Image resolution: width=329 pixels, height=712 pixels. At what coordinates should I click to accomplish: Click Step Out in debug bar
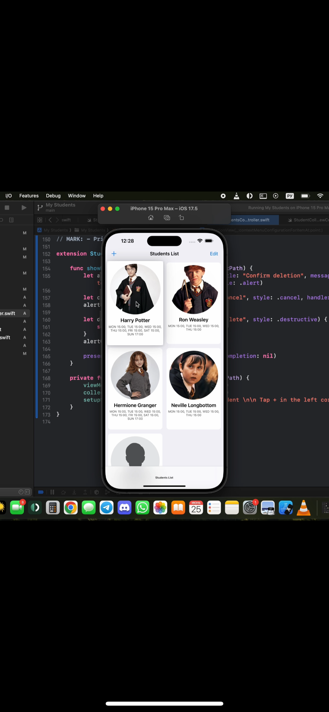(x=85, y=492)
